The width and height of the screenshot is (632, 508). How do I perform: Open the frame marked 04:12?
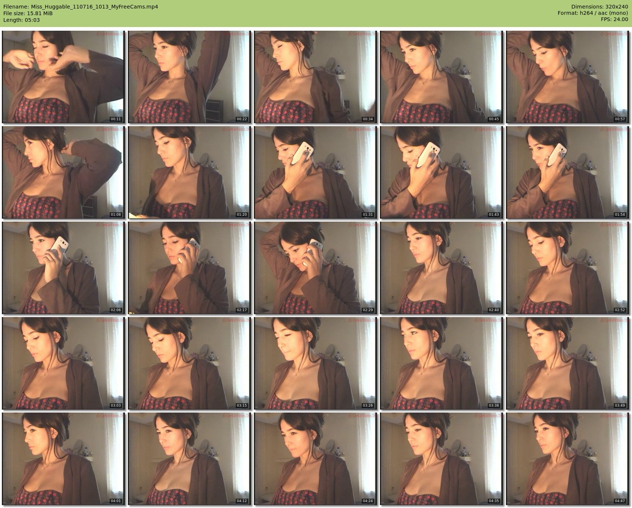(x=189, y=459)
